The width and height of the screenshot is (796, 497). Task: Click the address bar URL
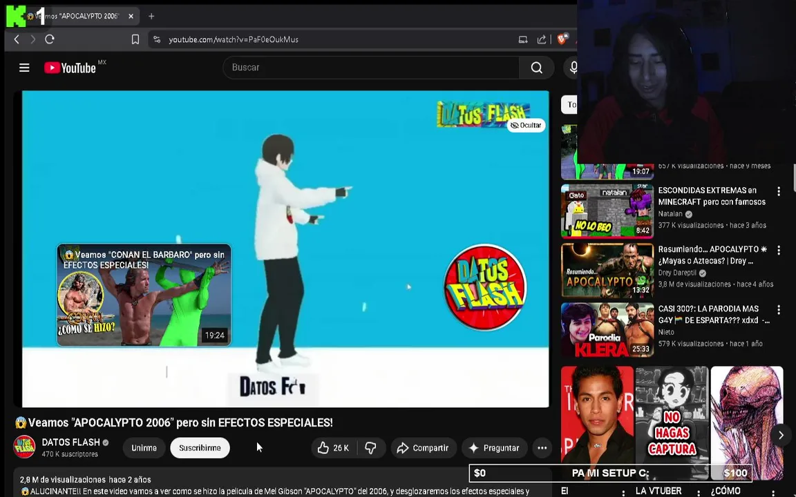point(234,39)
